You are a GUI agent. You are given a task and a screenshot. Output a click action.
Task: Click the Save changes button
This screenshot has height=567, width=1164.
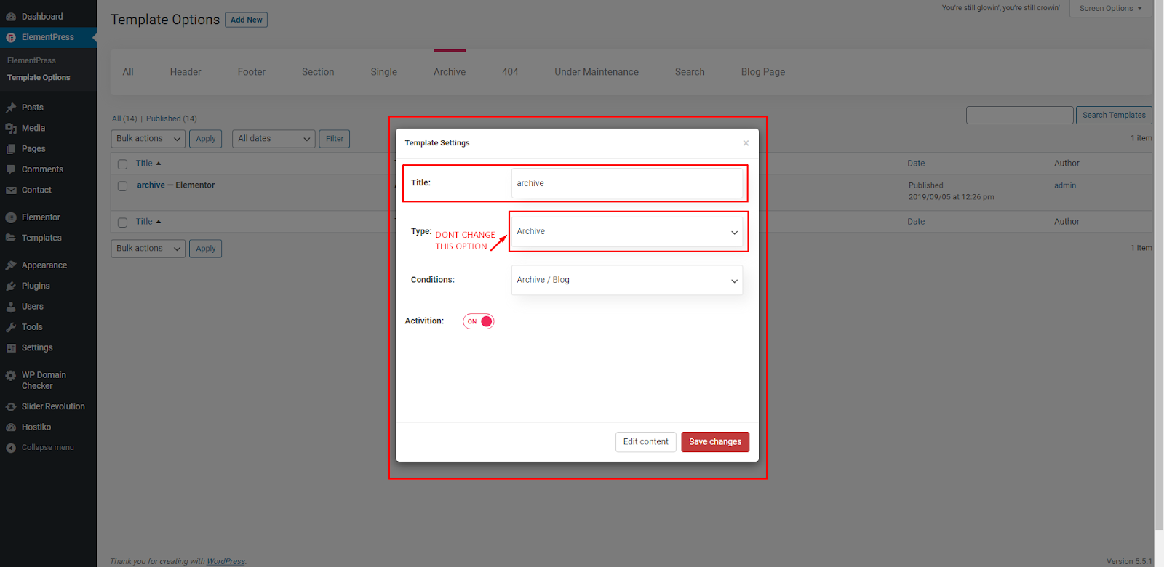click(x=714, y=442)
